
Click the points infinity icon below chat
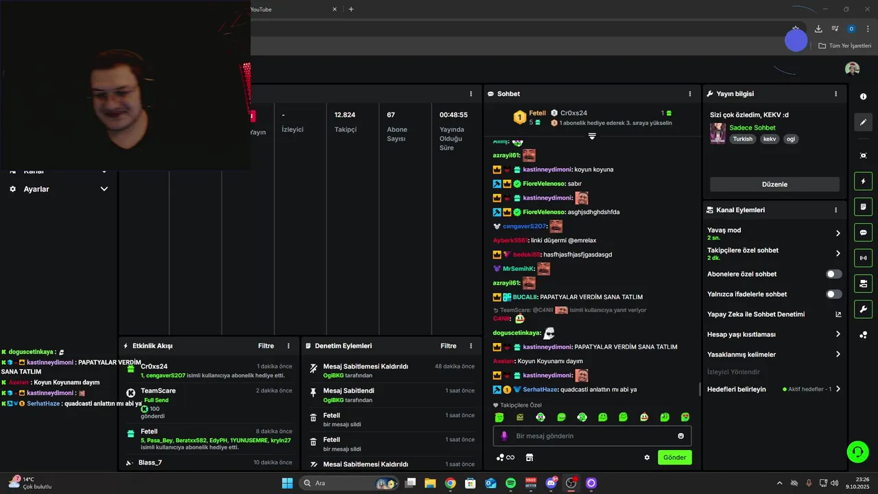point(506,458)
